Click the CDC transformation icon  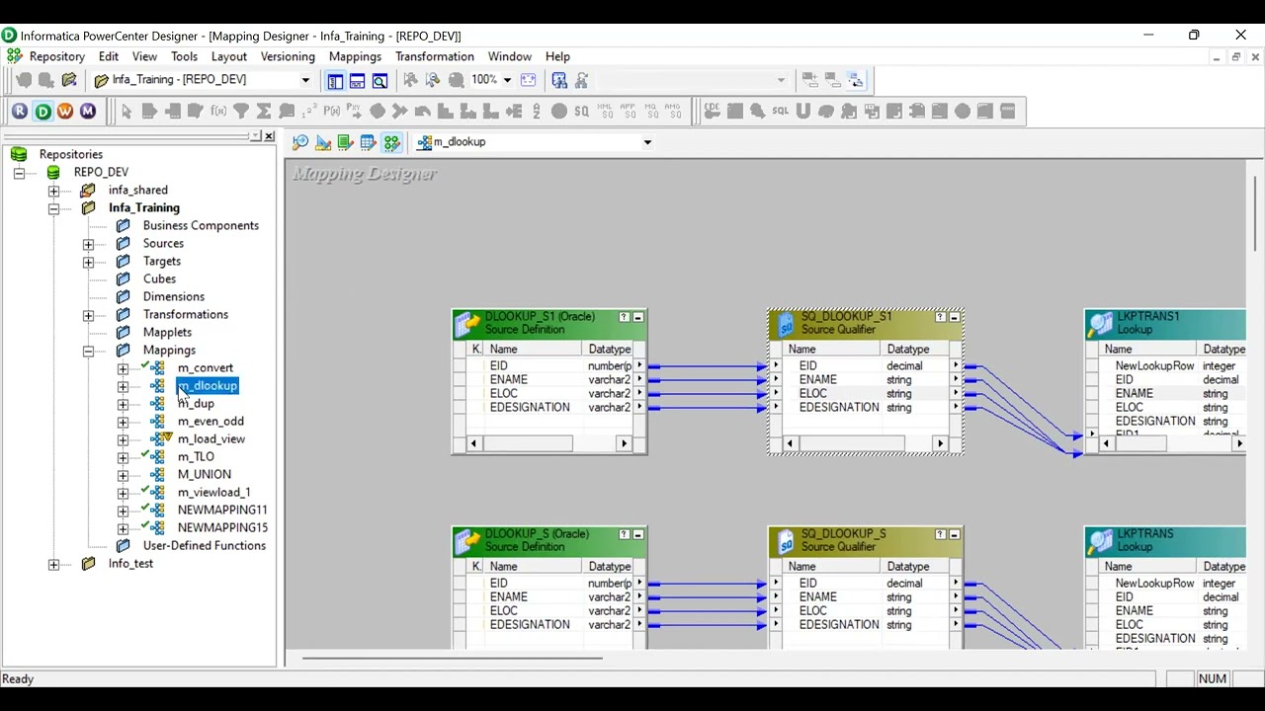pos(713,112)
